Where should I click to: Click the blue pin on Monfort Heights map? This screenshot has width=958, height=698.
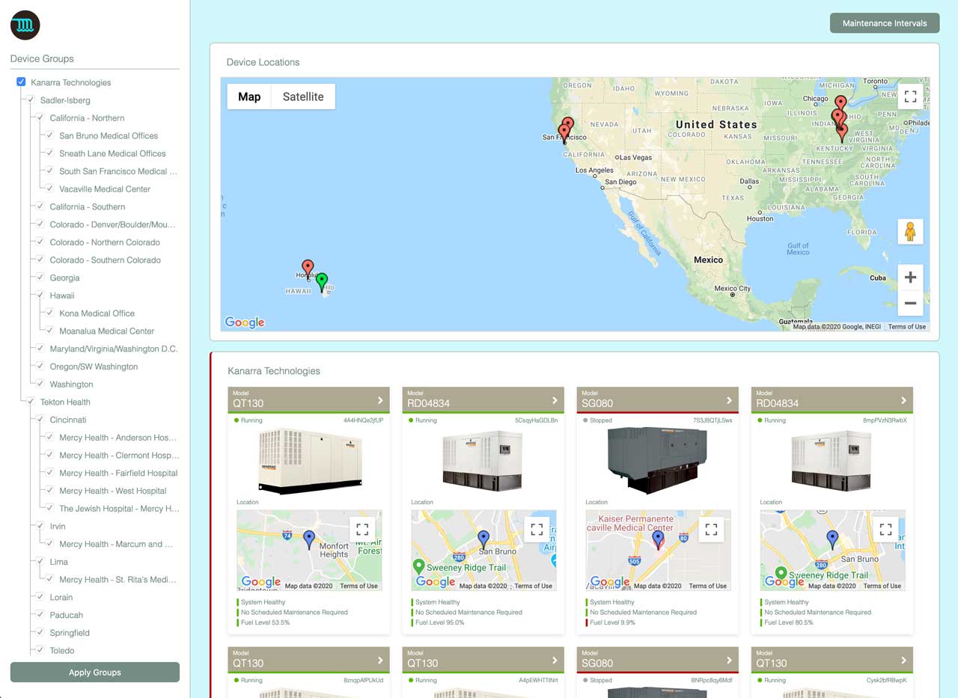pyautogui.click(x=309, y=539)
